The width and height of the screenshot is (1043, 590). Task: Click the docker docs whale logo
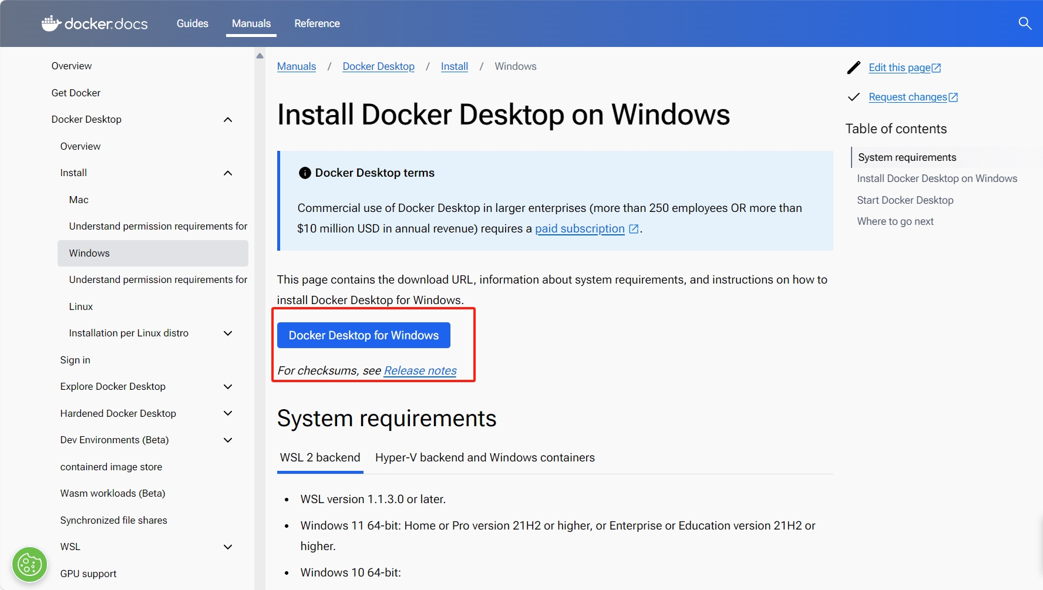tap(95, 23)
